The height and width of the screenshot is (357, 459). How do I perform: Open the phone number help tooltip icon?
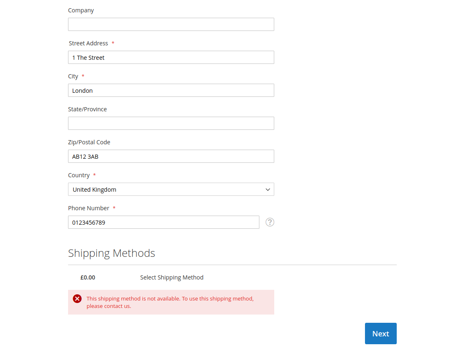coord(270,222)
